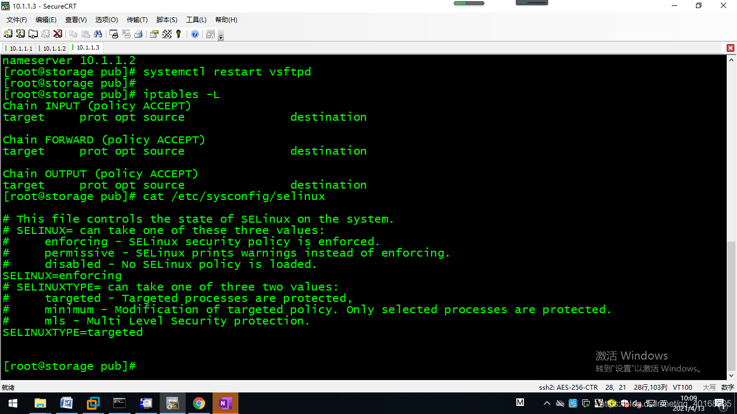737x414 pixels.
Task: Click the Connect in Tab folder icon
Action: click(x=33, y=34)
